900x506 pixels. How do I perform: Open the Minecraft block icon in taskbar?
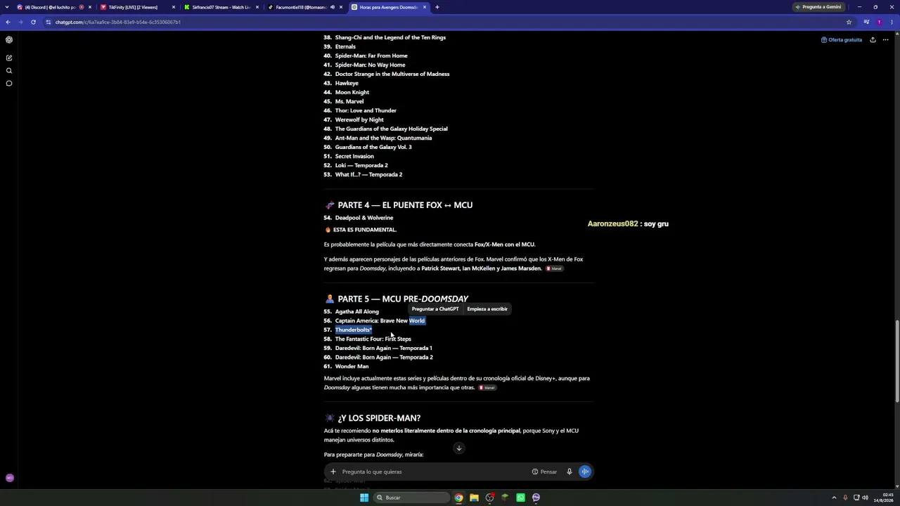(x=505, y=498)
